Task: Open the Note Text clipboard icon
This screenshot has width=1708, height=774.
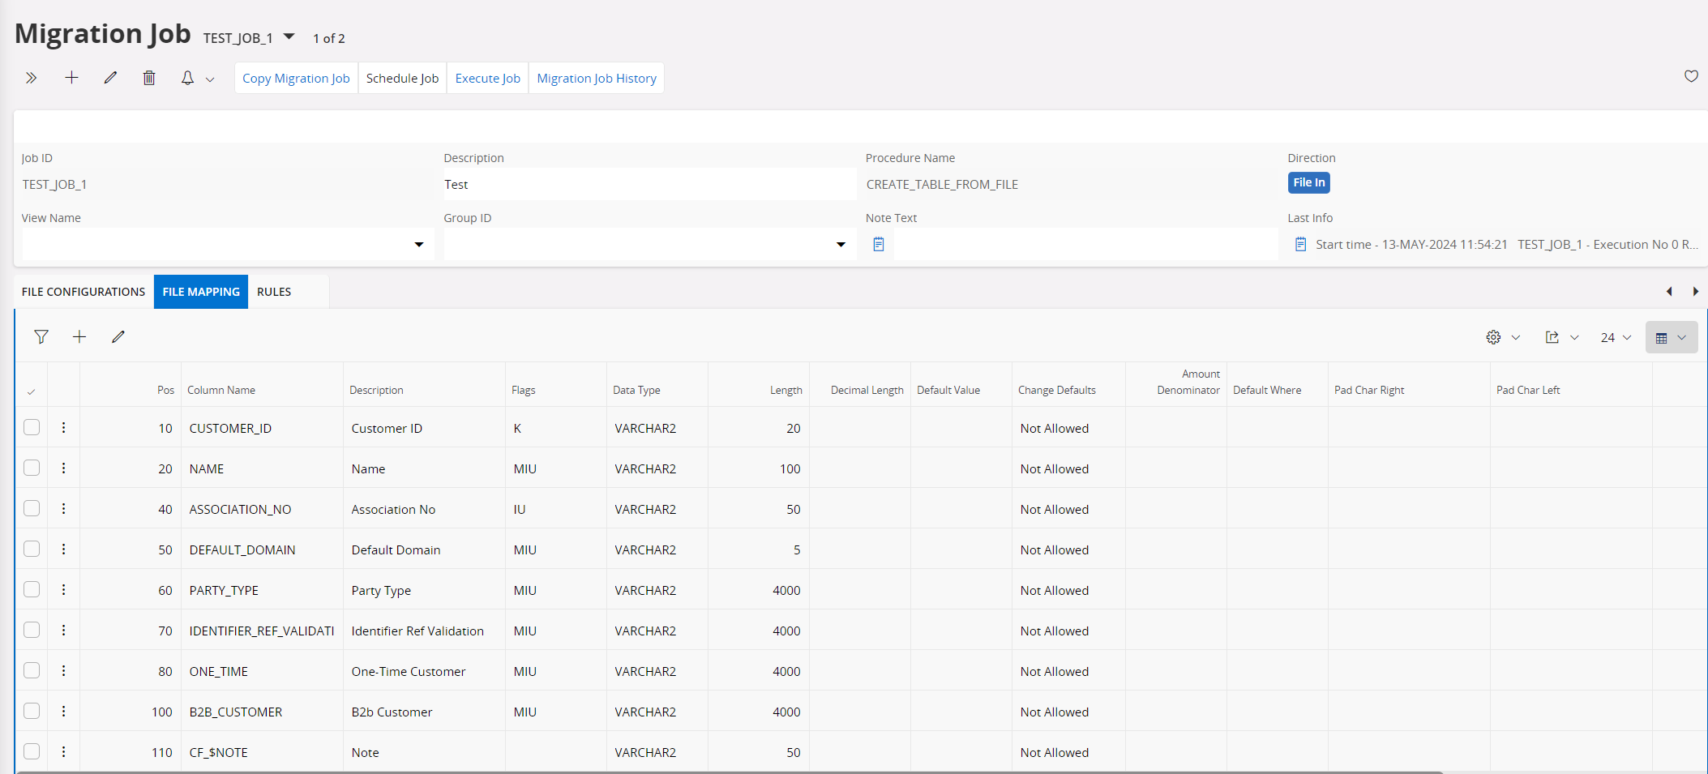Action: (878, 244)
